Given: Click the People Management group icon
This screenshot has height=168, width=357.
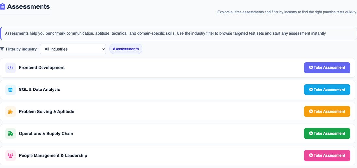Looking at the screenshot, I should coord(10,156).
